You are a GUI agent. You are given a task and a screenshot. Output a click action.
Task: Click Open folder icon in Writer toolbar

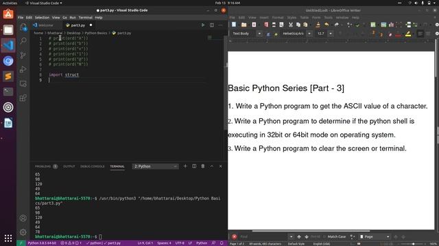coord(244,25)
